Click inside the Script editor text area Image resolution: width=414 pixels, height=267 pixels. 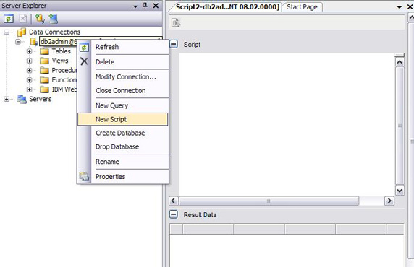[287, 124]
